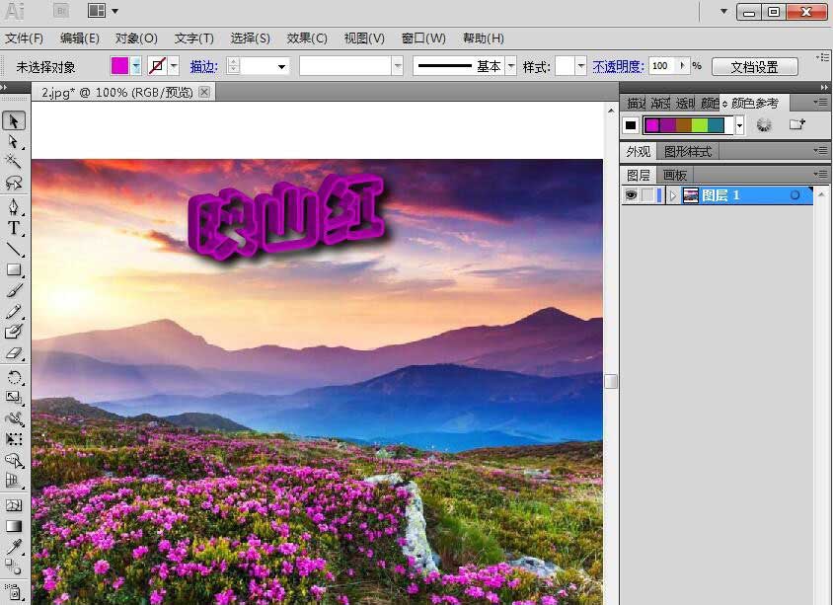This screenshot has width=833, height=605.
Task: Select the black arrow Selection tool
Action: 14,120
